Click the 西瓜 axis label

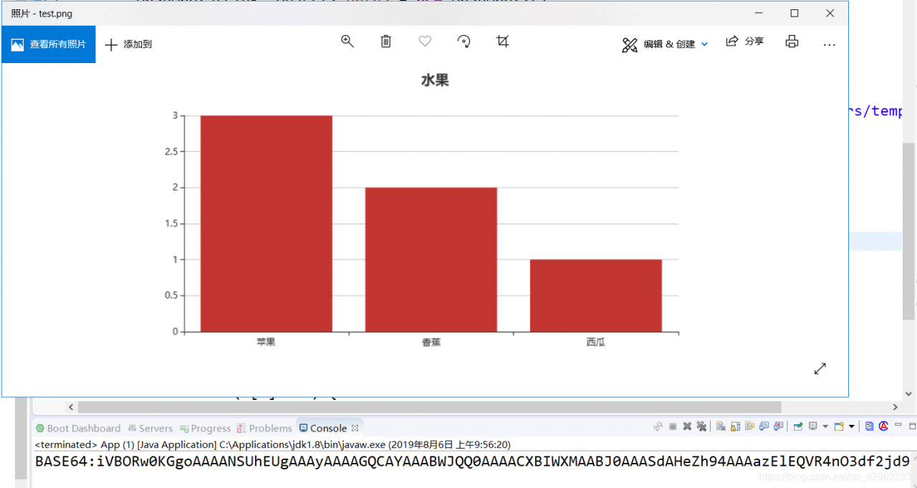[596, 342]
